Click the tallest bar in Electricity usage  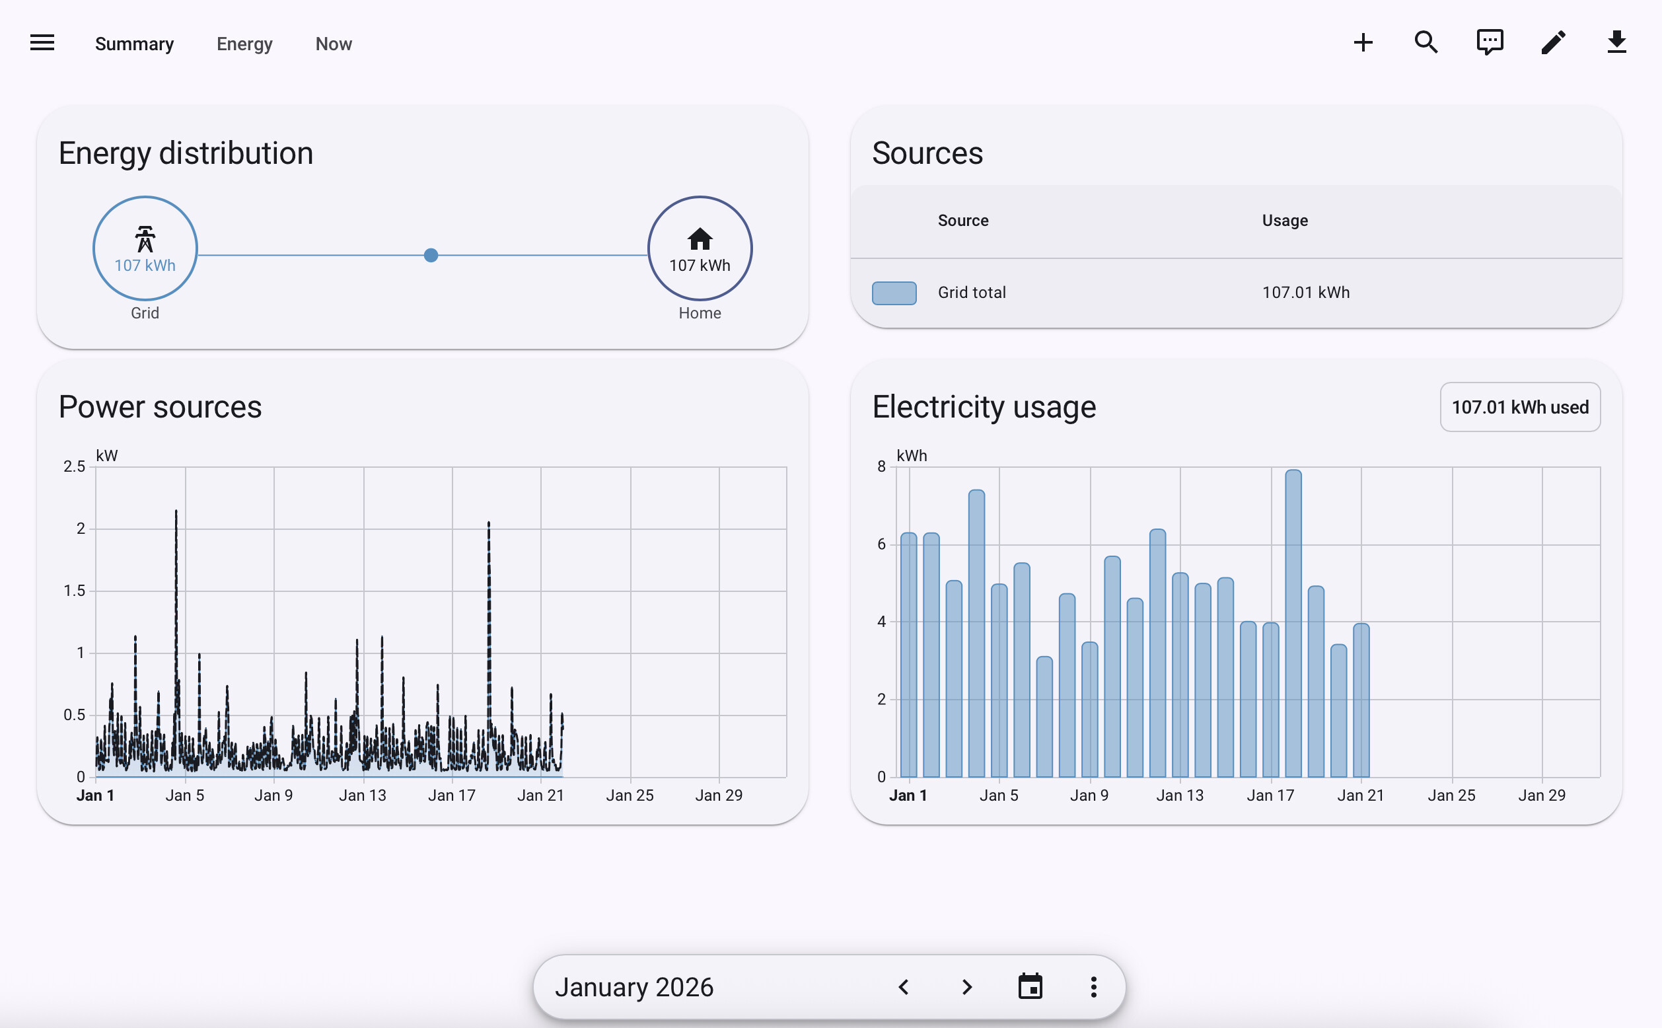[1293, 622]
